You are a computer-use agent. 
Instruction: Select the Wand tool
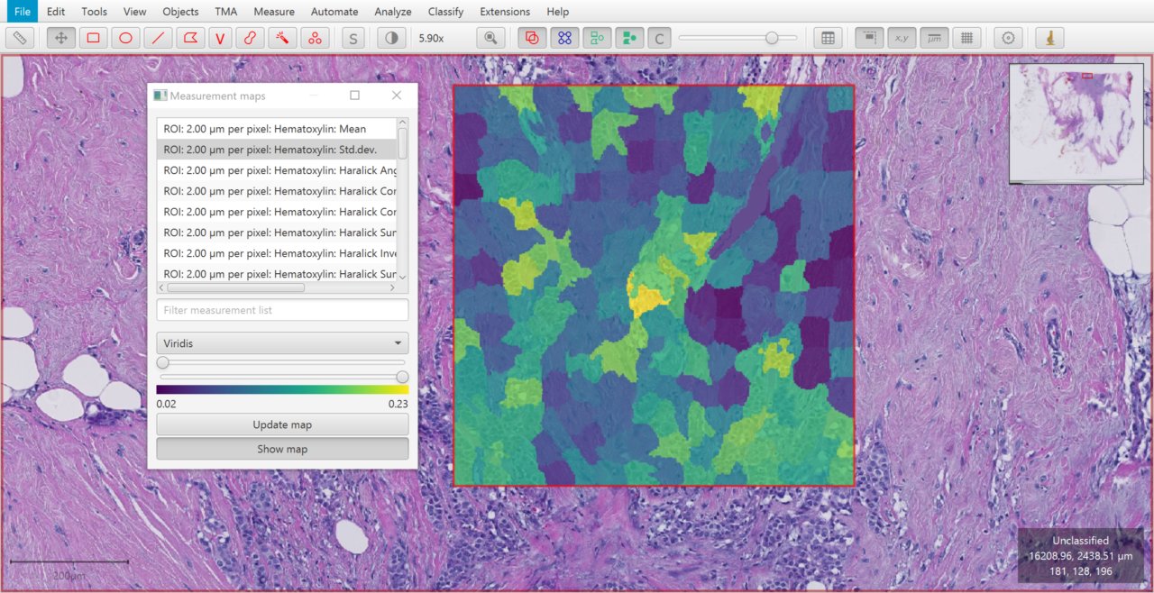pos(283,38)
